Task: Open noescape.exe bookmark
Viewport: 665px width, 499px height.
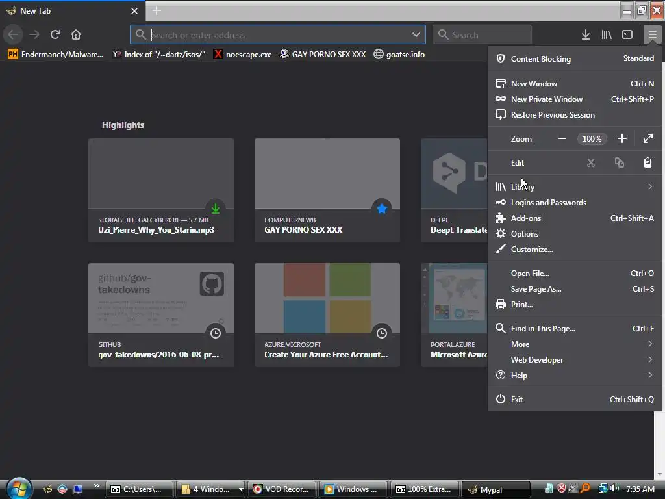Action: [x=243, y=55]
